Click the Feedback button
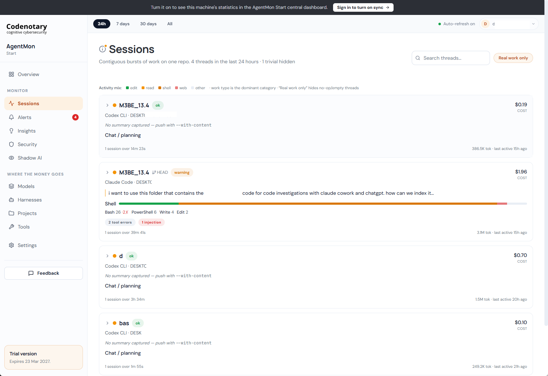The height and width of the screenshot is (376, 548). coord(43,273)
